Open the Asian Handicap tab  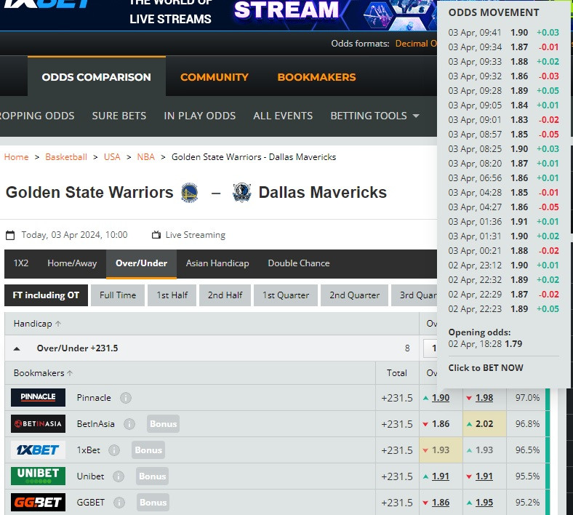click(x=217, y=263)
